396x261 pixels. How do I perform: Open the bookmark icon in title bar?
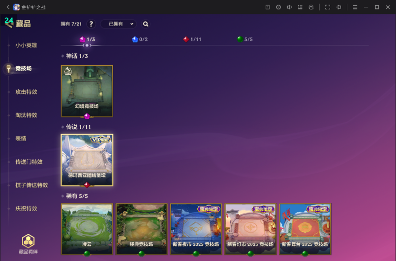coord(267,7)
